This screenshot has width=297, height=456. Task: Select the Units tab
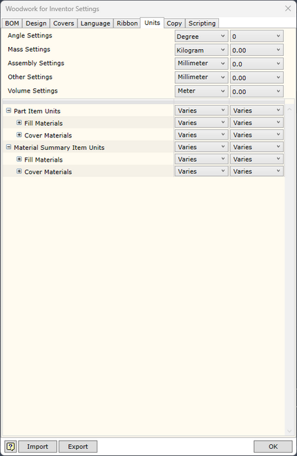(x=152, y=23)
